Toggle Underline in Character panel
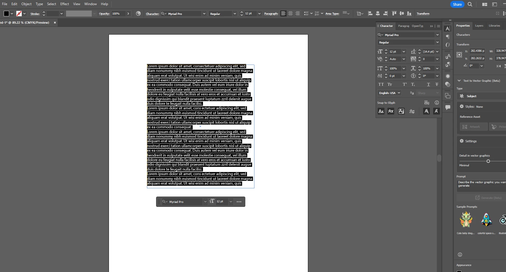Screen dimensions: 506x272 pos(428,84)
